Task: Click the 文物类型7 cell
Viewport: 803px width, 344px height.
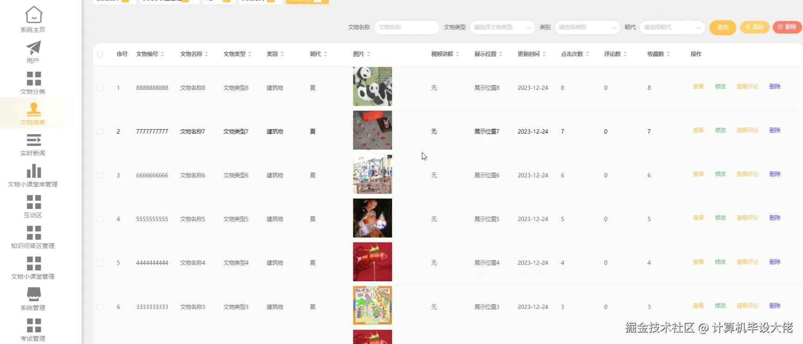Action: [236, 132]
